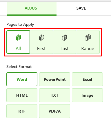The image size is (111, 123).
Task: Click the 'Pages to Apply' heading
Action: 20,25
